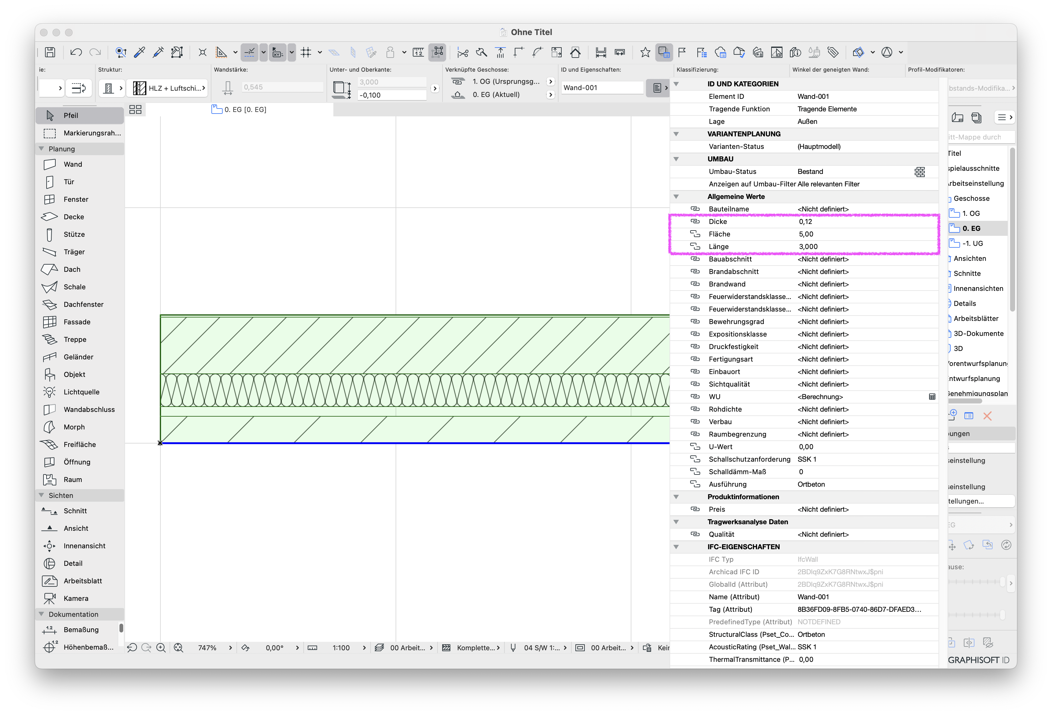Click the Undo arrow icon
The width and height of the screenshot is (1052, 715).
pos(76,53)
